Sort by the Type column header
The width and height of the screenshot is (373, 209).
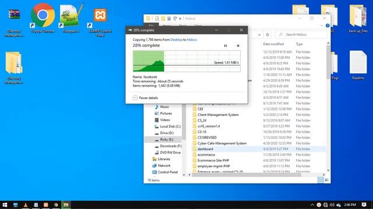point(299,44)
